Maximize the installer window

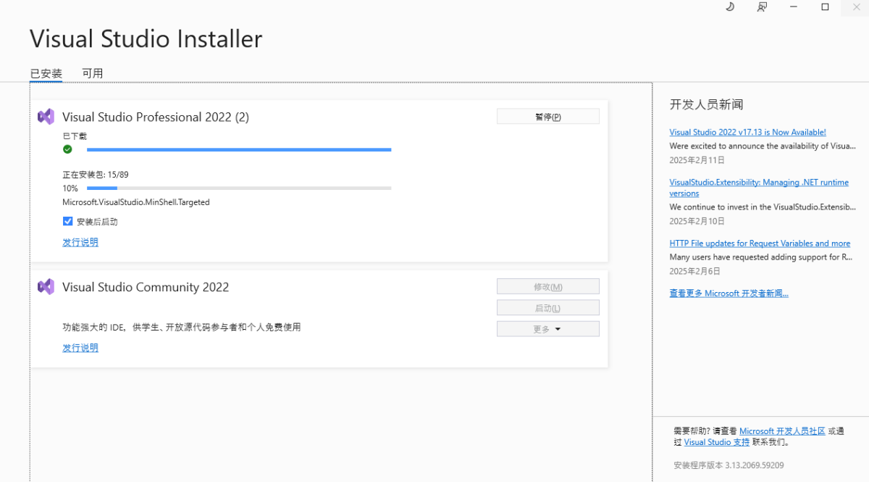tap(825, 7)
